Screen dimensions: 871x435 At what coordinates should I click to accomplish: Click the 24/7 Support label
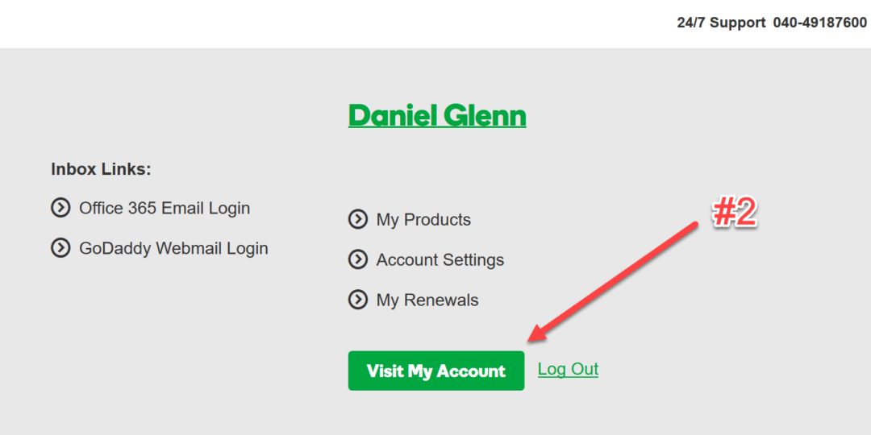(x=721, y=23)
